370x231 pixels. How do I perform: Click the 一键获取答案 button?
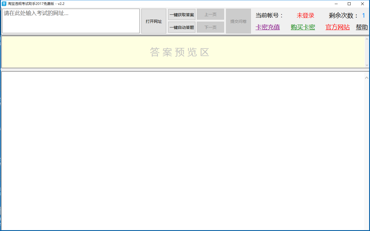[x=182, y=14]
